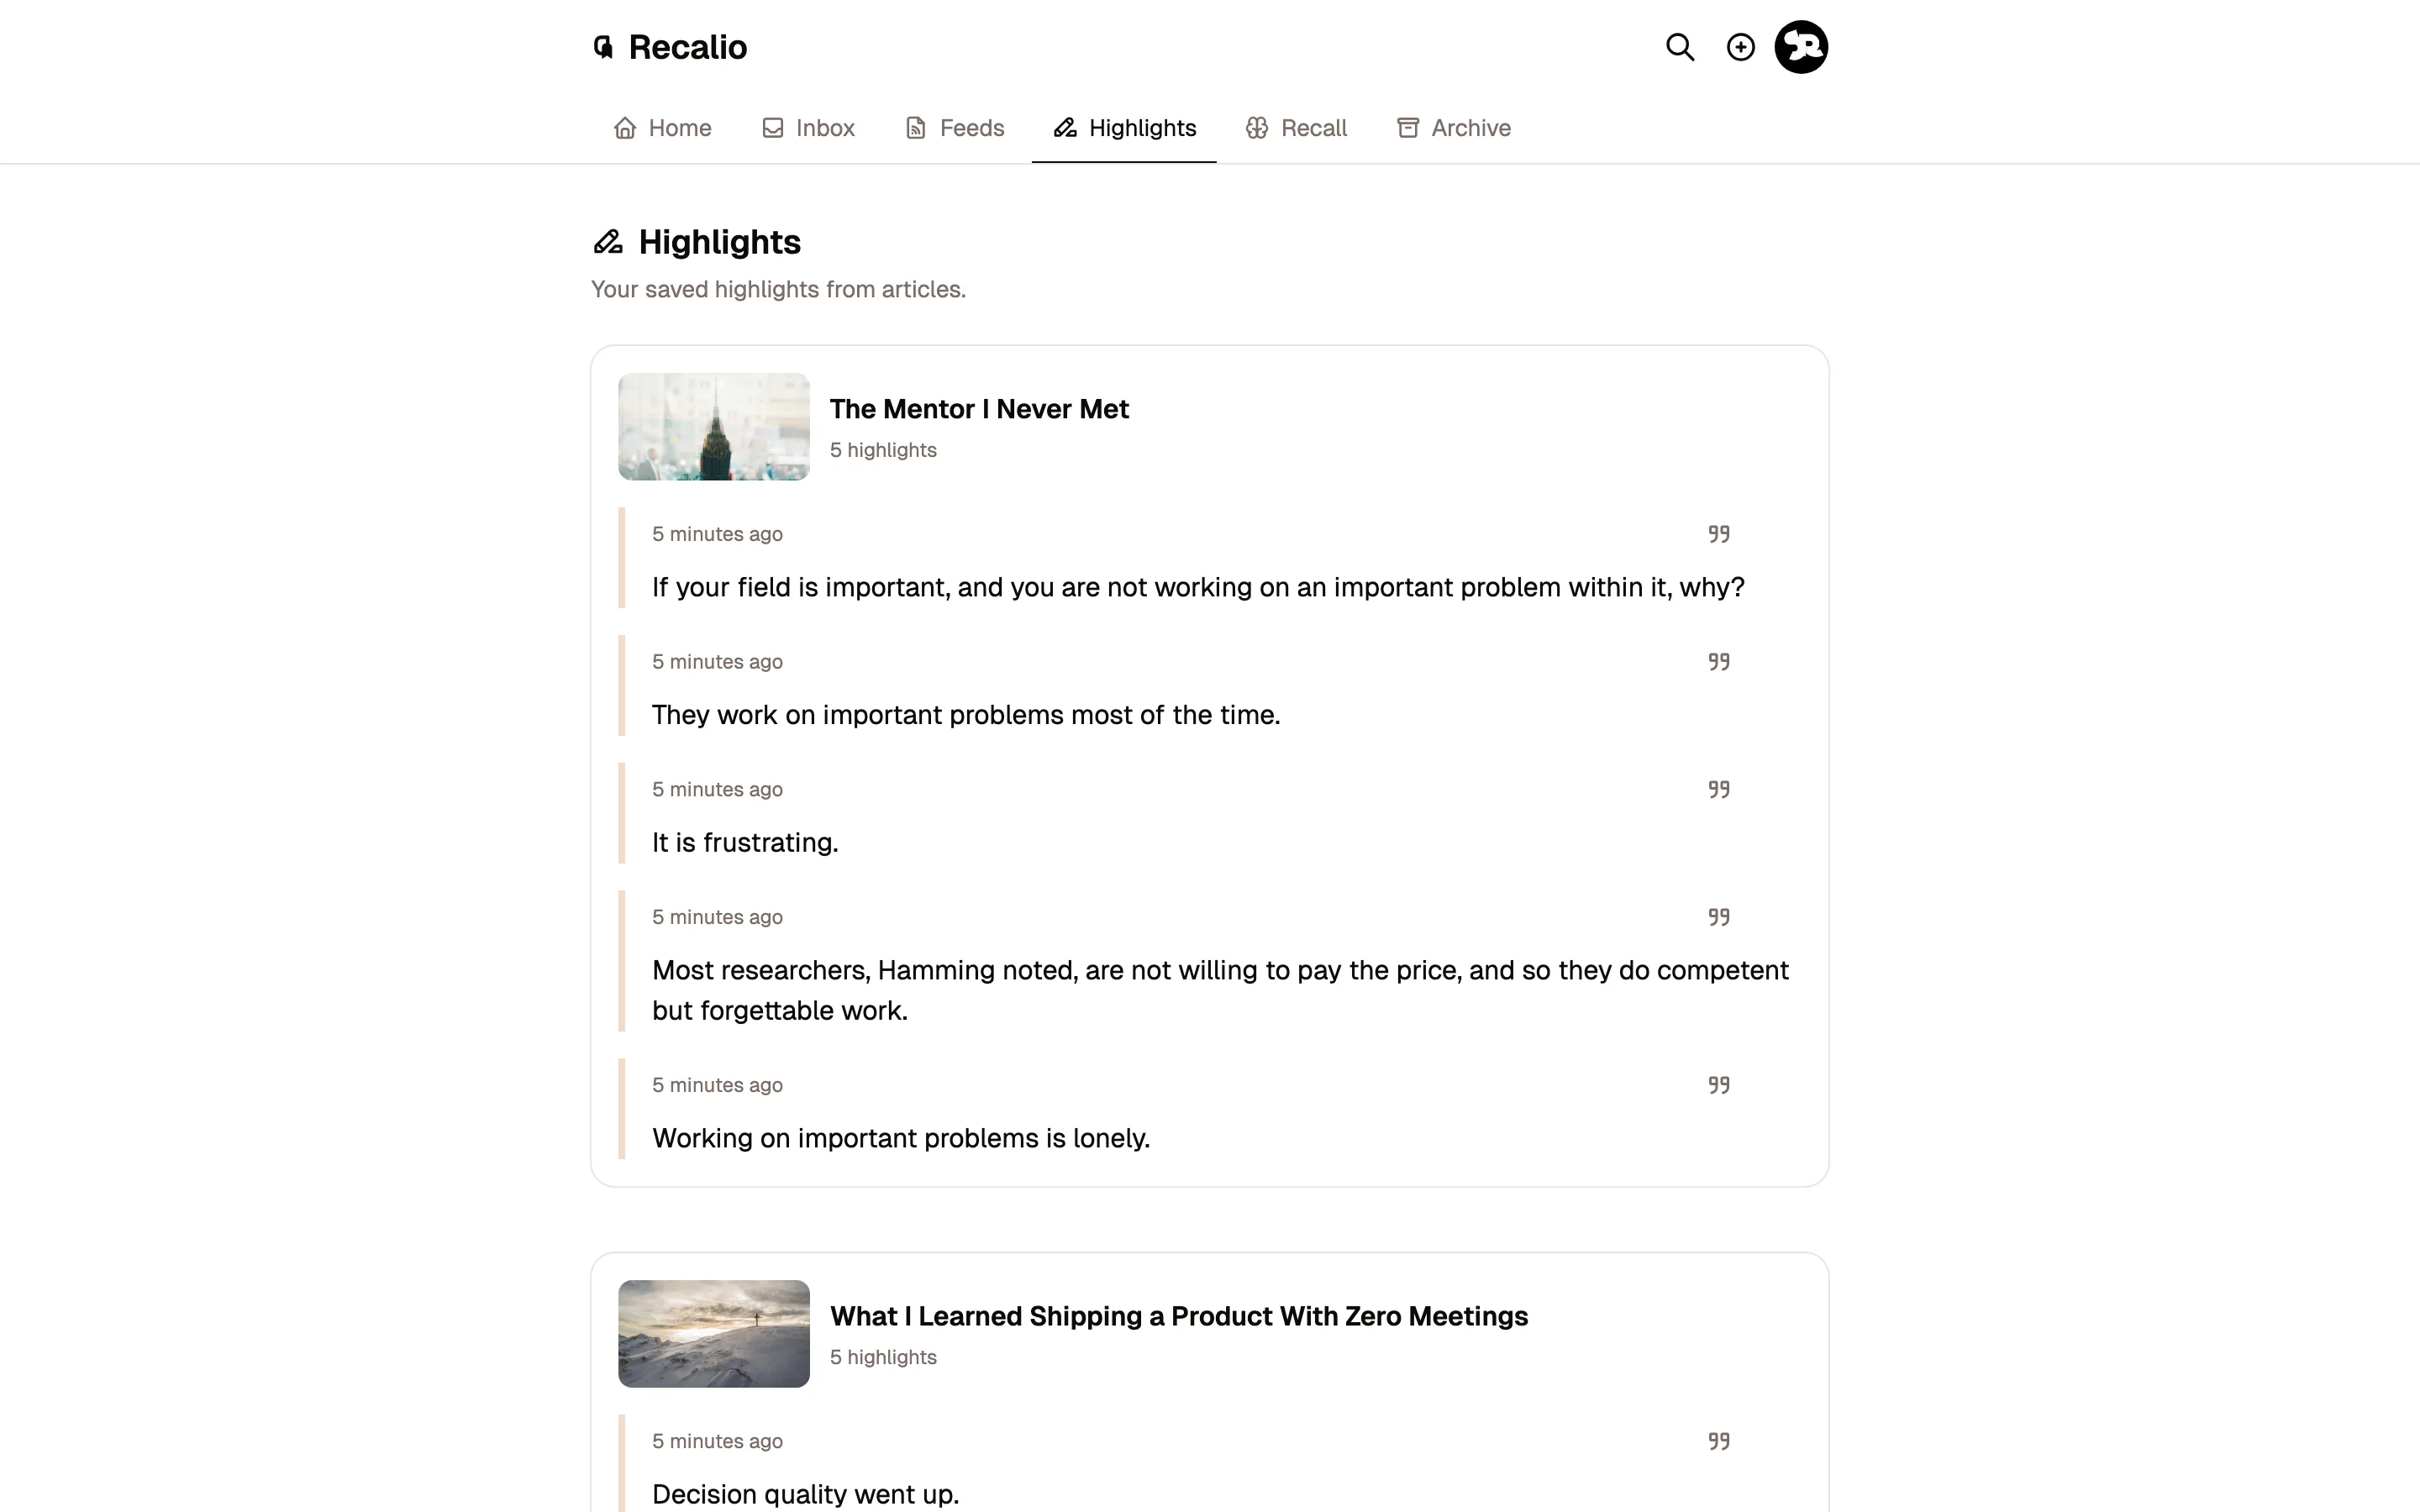Click quote icon for "Most researchers, Hamming noted" highlight
Image resolution: width=2420 pixels, height=1512 pixels.
(1718, 917)
